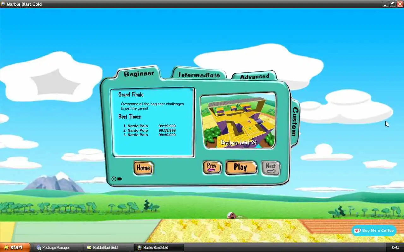
Task: Click the camera record icon
Action: click(x=120, y=179)
